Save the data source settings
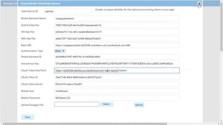The image size is (223, 125). tap(28, 117)
